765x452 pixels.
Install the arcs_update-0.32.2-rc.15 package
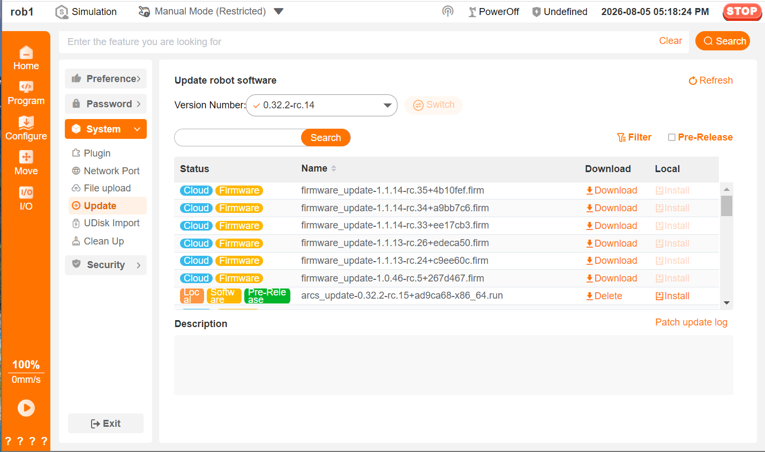point(672,296)
